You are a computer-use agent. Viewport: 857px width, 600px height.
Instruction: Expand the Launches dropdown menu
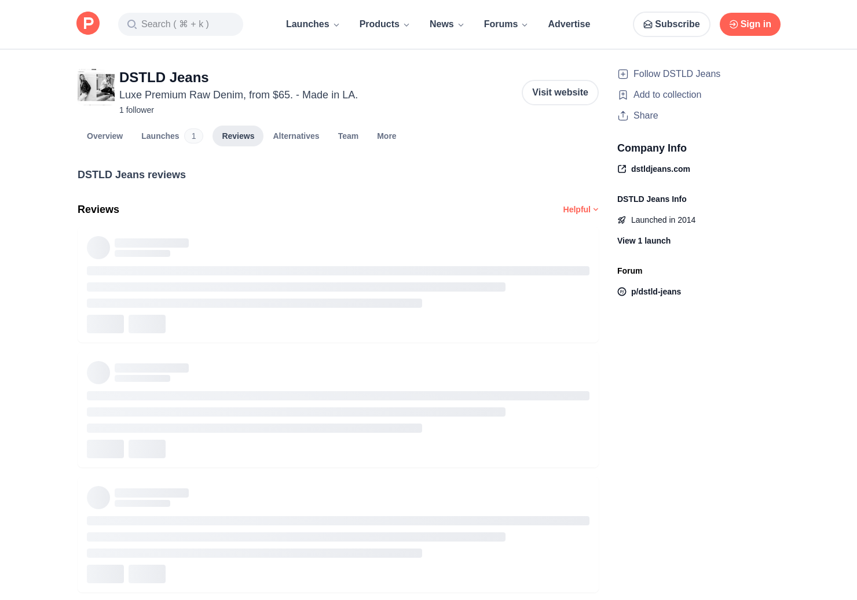tap(312, 24)
